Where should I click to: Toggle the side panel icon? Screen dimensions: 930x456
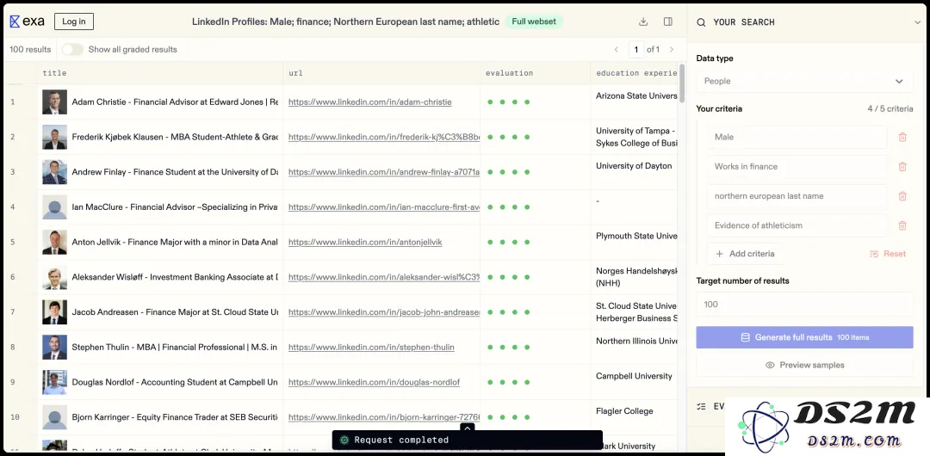coord(668,22)
